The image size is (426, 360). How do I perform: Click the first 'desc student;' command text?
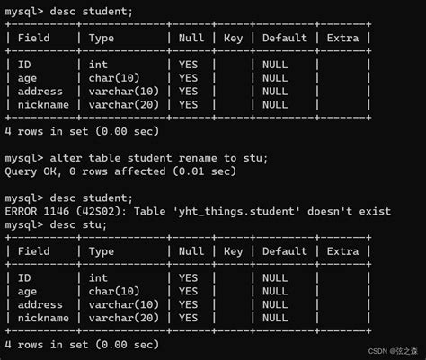91,12
